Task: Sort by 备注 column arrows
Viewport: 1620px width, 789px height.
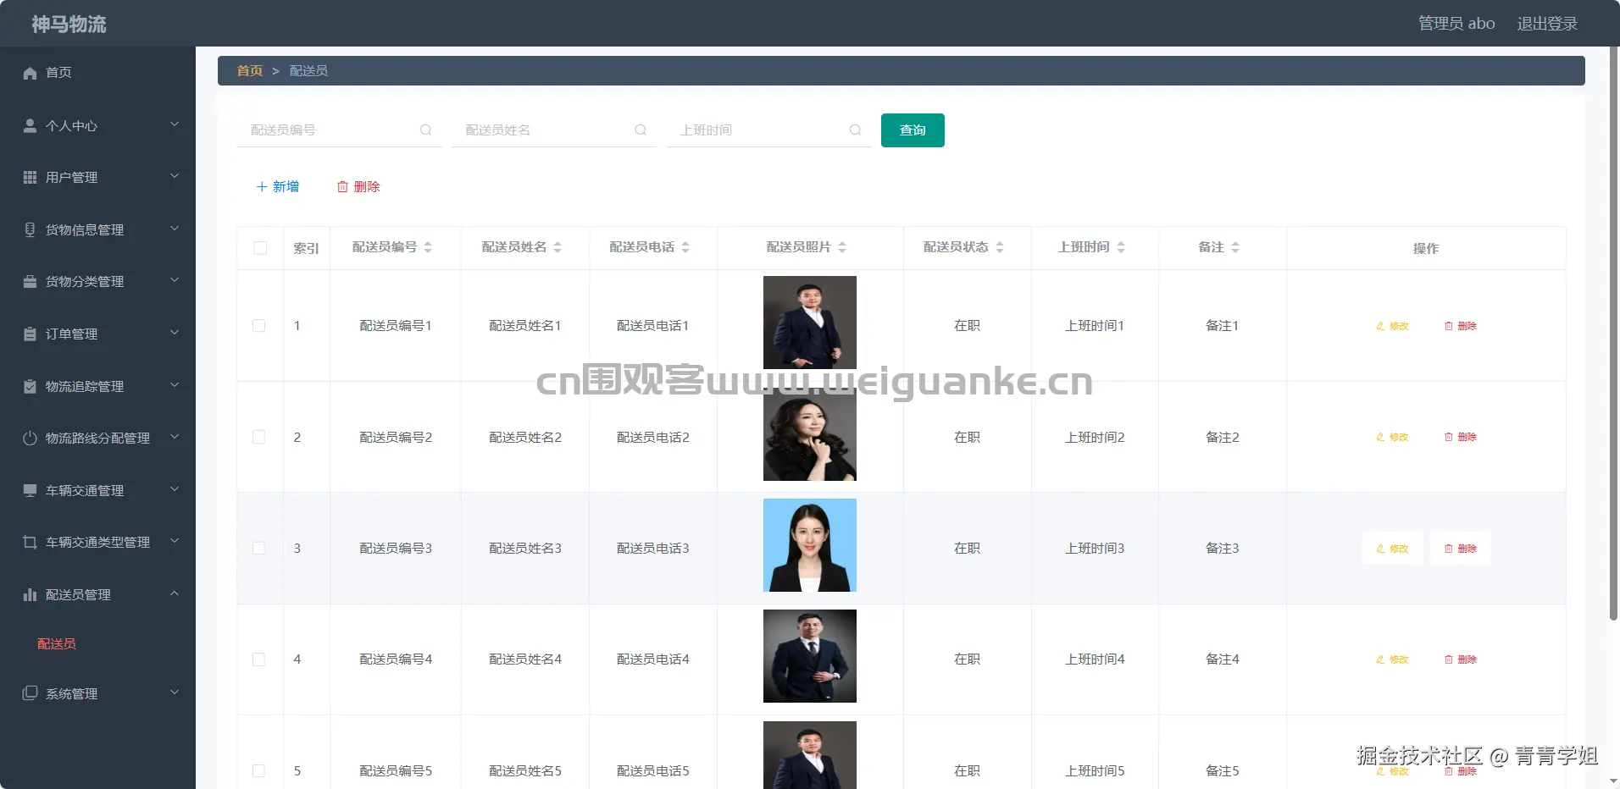Action: coord(1235,247)
